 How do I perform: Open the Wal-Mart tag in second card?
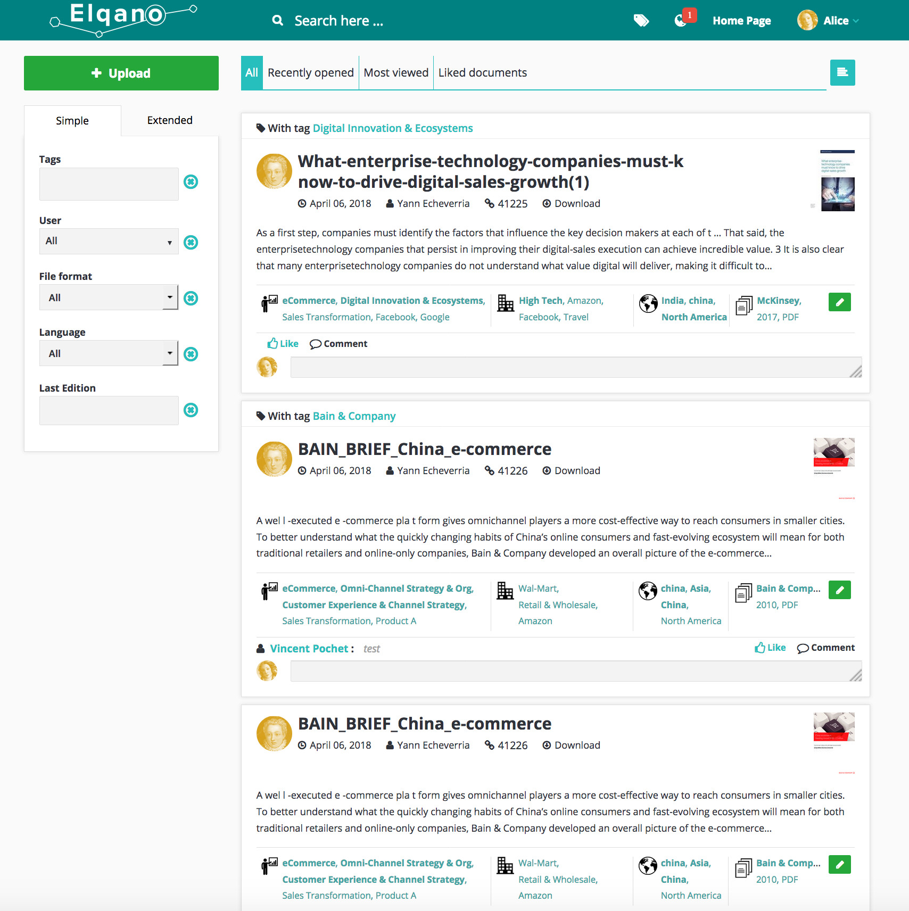click(x=538, y=589)
